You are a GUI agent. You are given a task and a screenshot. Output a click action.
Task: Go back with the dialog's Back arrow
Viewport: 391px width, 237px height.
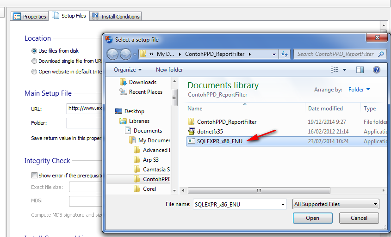[112, 54]
